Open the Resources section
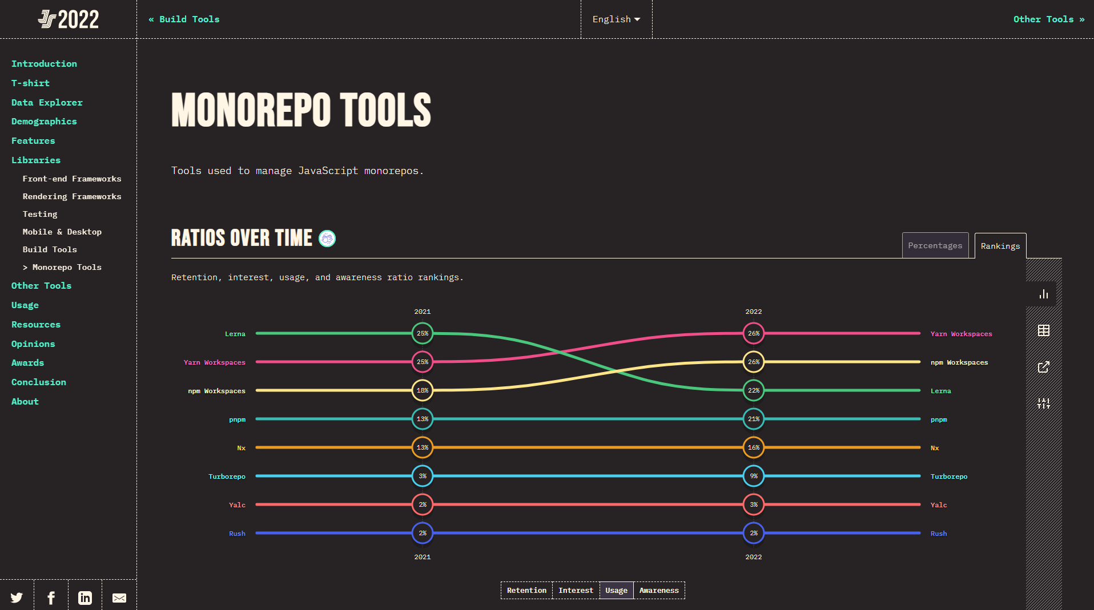Viewport: 1094px width, 610px height. 36,325
